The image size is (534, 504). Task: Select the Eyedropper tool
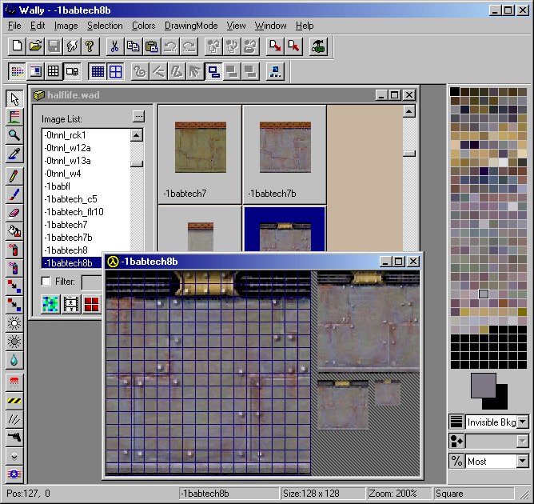coord(14,154)
